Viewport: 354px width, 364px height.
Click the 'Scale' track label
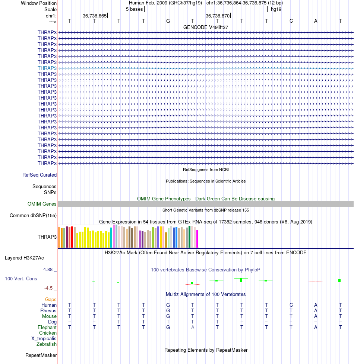(50, 10)
